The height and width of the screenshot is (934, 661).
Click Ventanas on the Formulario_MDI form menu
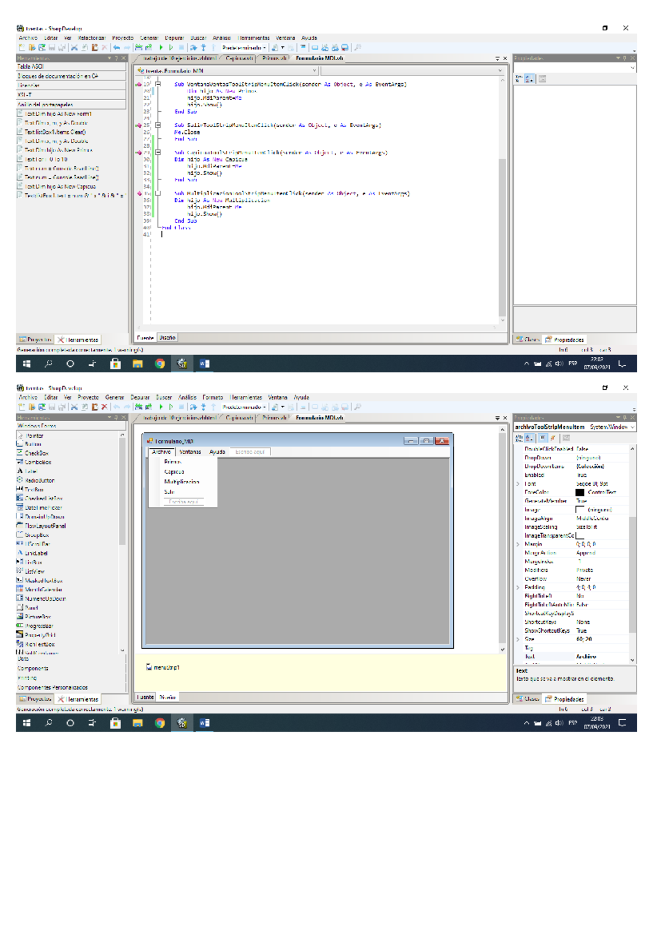pos(190,452)
